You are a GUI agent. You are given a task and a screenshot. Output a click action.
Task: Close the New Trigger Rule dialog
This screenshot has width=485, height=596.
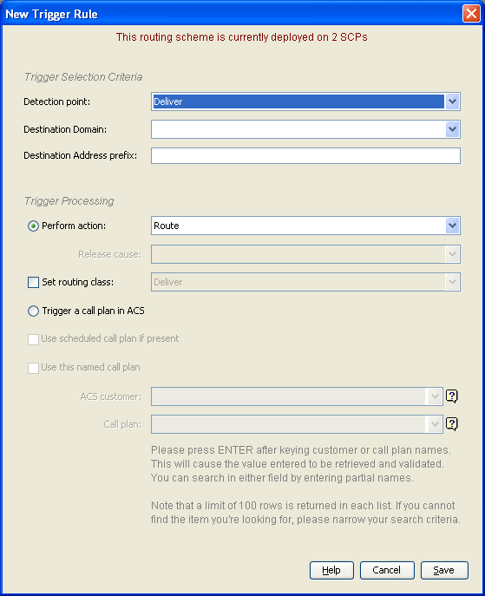(471, 14)
